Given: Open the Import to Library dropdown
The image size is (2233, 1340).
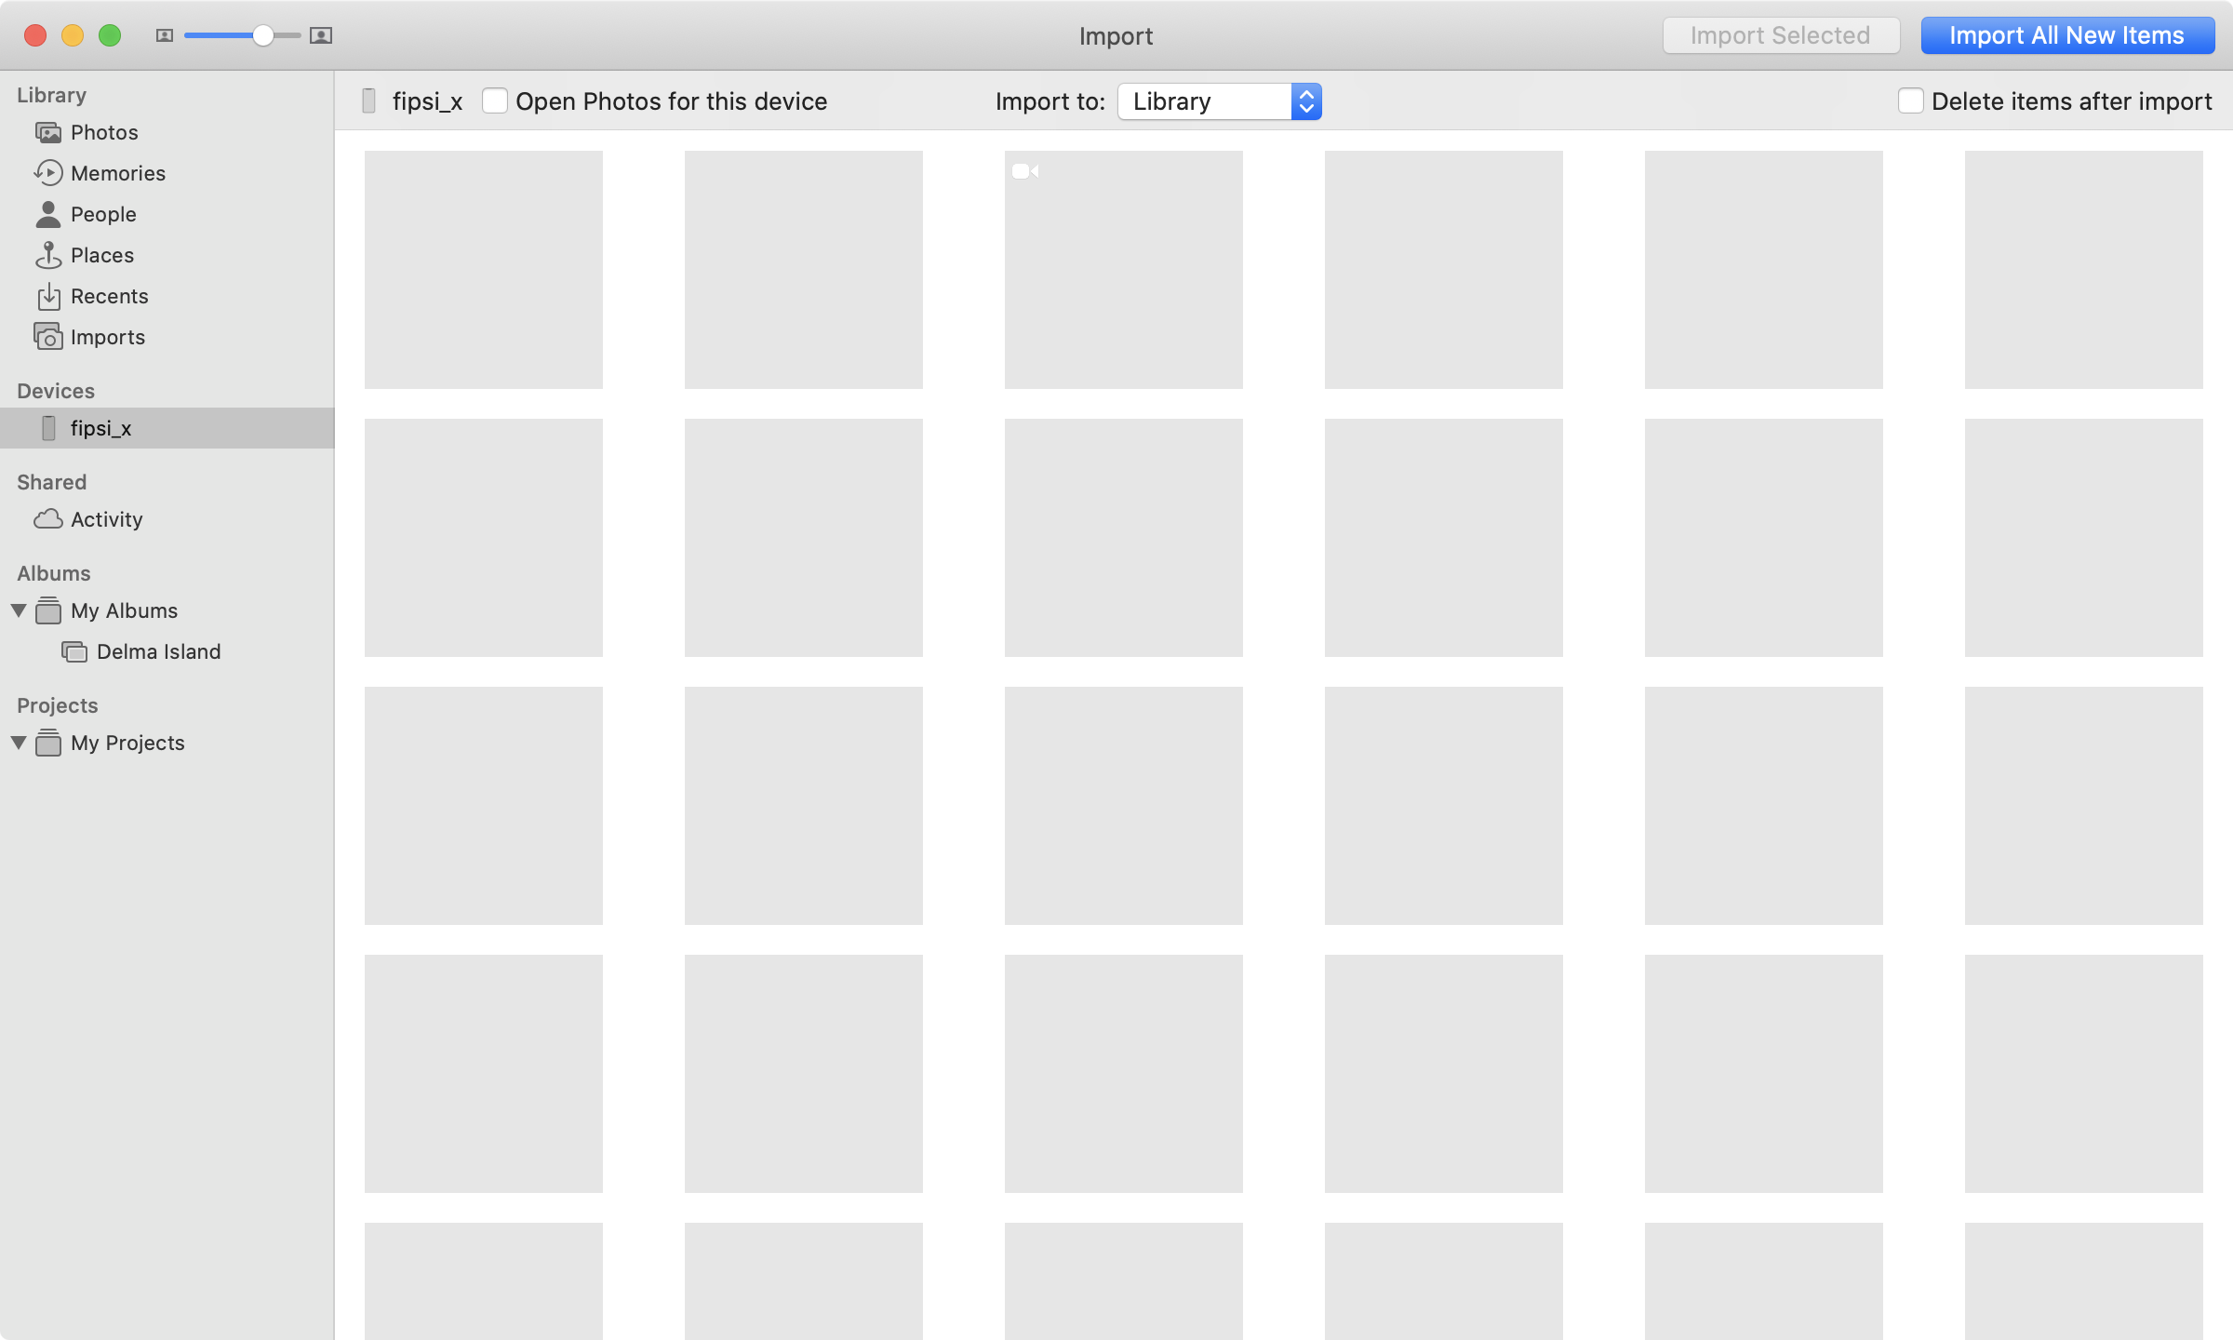Looking at the screenshot, I should click(x=1219, y=100).
